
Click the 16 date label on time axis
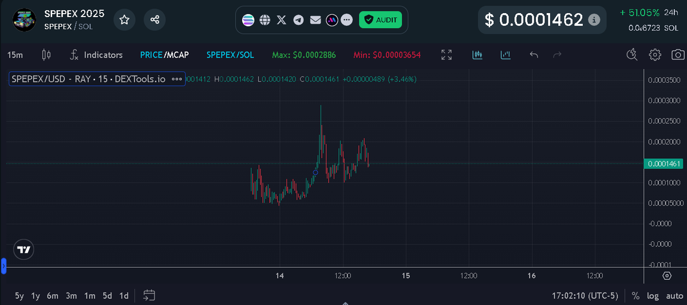click(x=531, y=276)
